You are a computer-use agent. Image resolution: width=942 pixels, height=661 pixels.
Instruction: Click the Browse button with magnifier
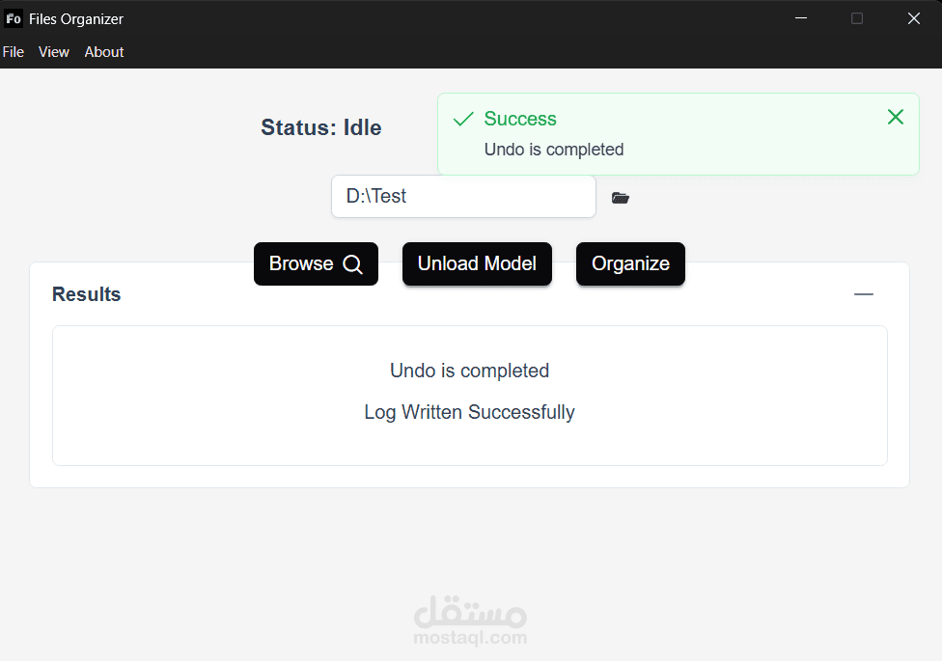[316, 263]
